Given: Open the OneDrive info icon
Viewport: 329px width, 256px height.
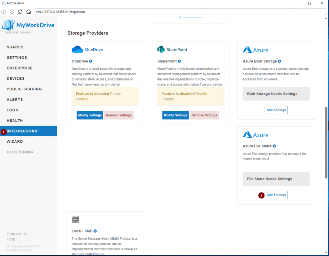Looking at the screenshot, I should click(91, 61).
